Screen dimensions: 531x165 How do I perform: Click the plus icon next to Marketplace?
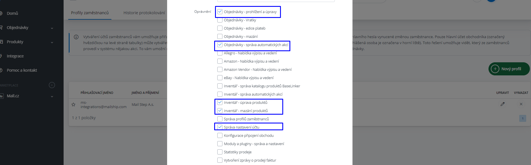pyautogui.click(x=52, y=85)
